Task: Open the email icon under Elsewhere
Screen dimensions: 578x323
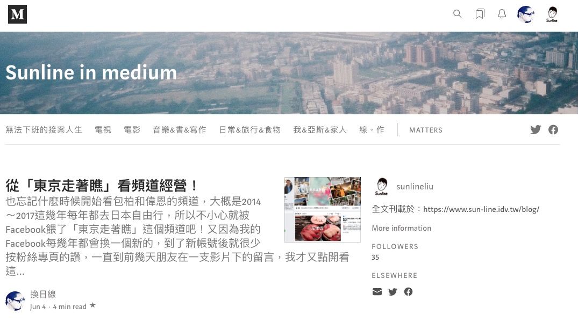Action: click(377, 292)
